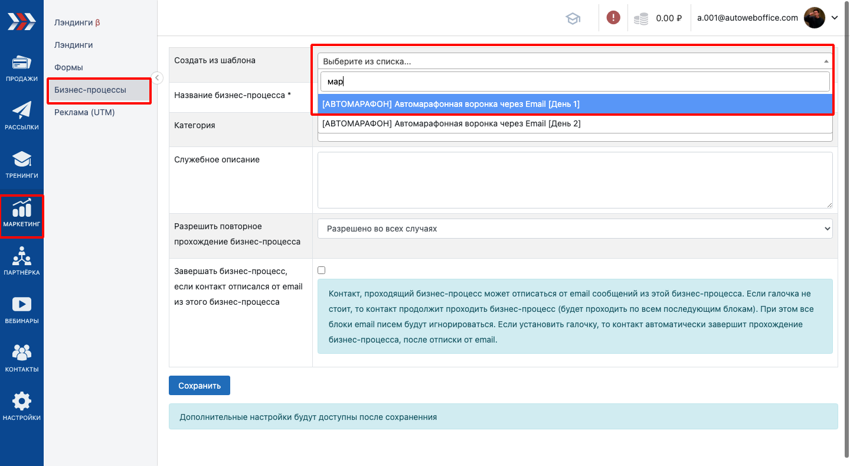Screen dimensions: 850x466
Task: Select the Автомарафонная воронка День 2 template
Action: (451, 123)
